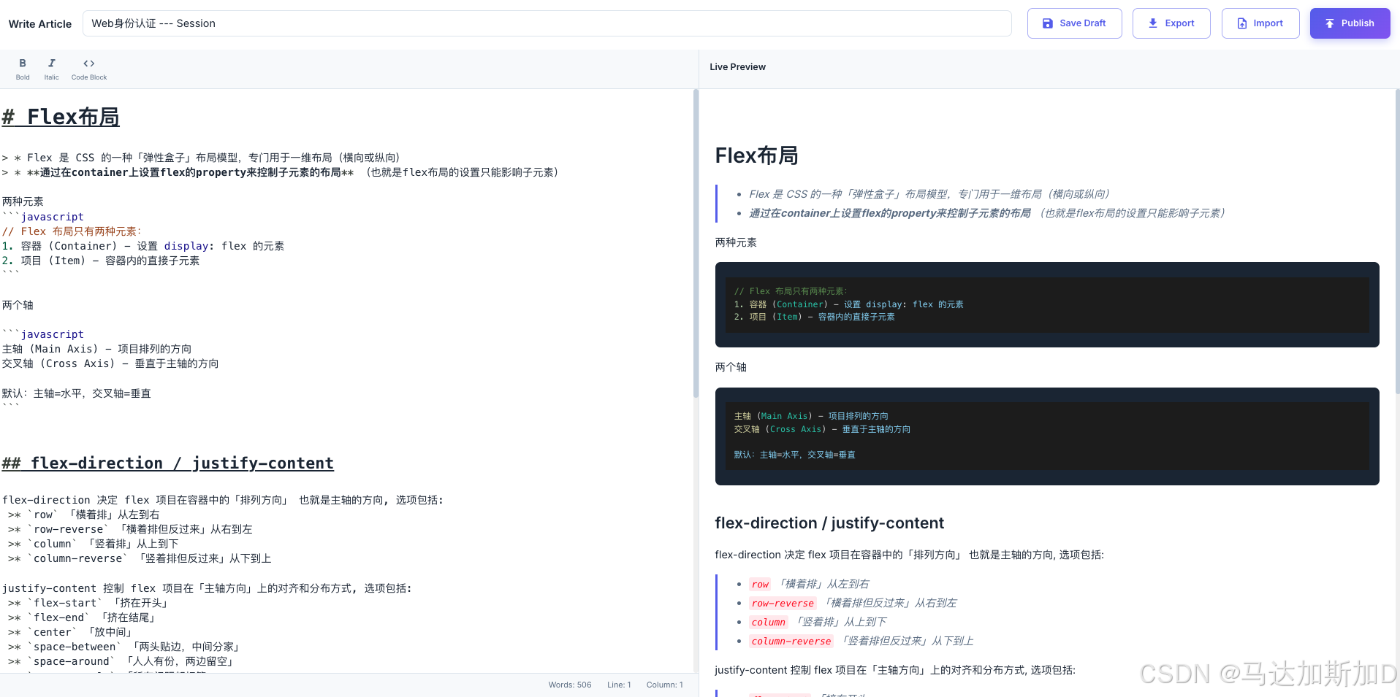The width and height of the screenshot is (1400, 697).
Task: Click the 'column-reverse' code tag in preview
Action: [x=791, y=642]
